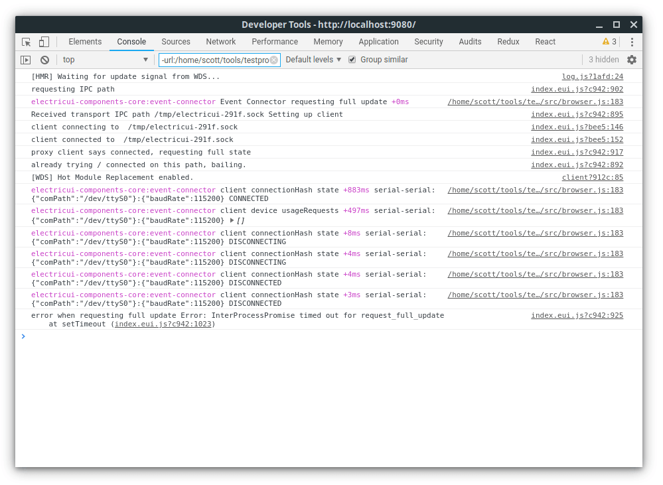Follow the index.eui.js?c942:1023 stack trace link
Viewport: 663px width, 485px height.
pyautogui.click(x=163, y=324)
